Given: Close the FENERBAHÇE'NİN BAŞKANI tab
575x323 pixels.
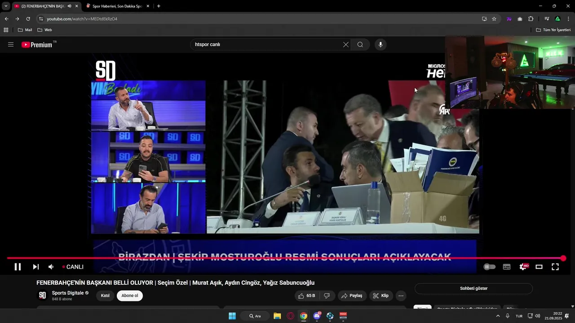Looking at the screenshot, I should coord(76,6).
